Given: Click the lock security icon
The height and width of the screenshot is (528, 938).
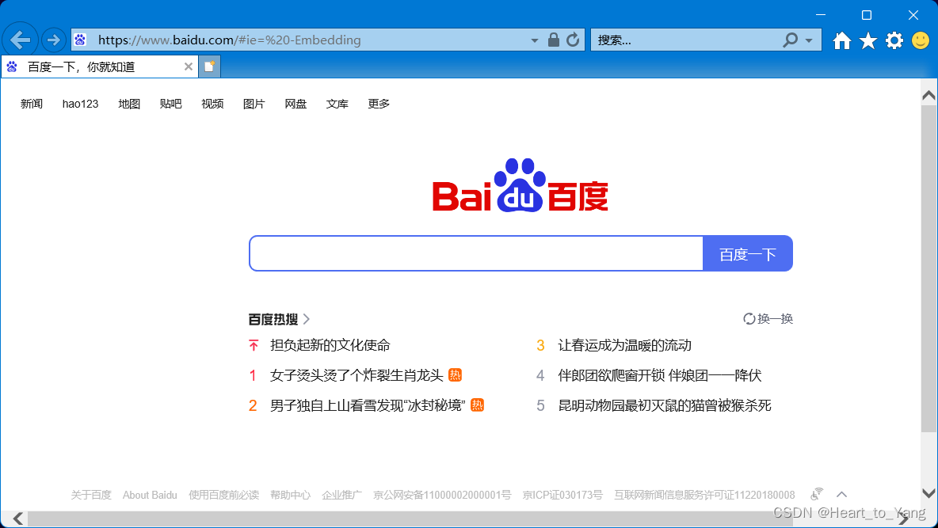Looking at the screenshot, I should (x=553, y=40).
